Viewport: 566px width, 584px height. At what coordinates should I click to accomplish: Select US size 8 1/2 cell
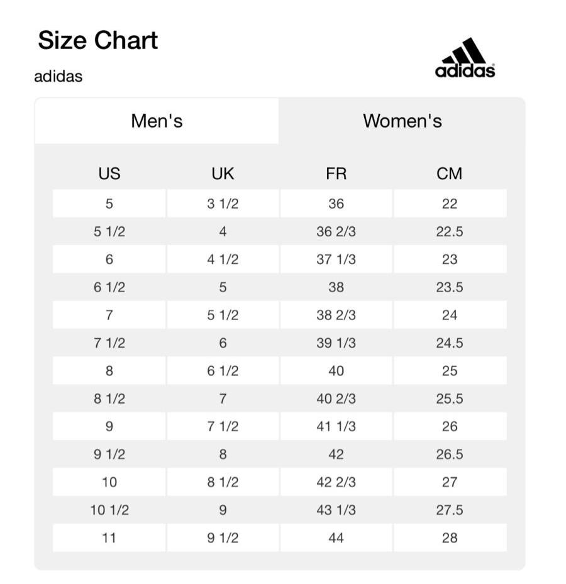tap(109, 399)
